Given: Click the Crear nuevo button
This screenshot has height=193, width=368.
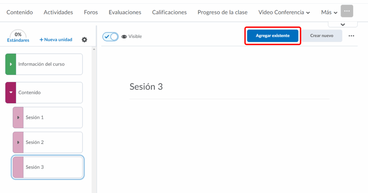Looking at the screenshot, I should pyautogui.click(x=322, y=36).
